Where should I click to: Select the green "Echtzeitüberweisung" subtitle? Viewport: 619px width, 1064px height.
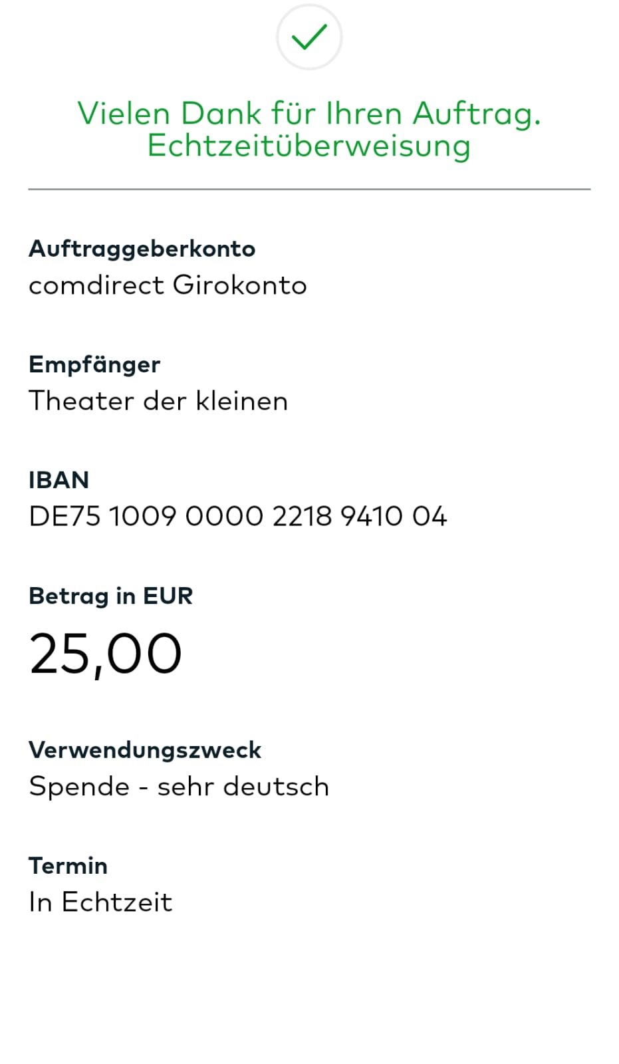pos(309,146)
